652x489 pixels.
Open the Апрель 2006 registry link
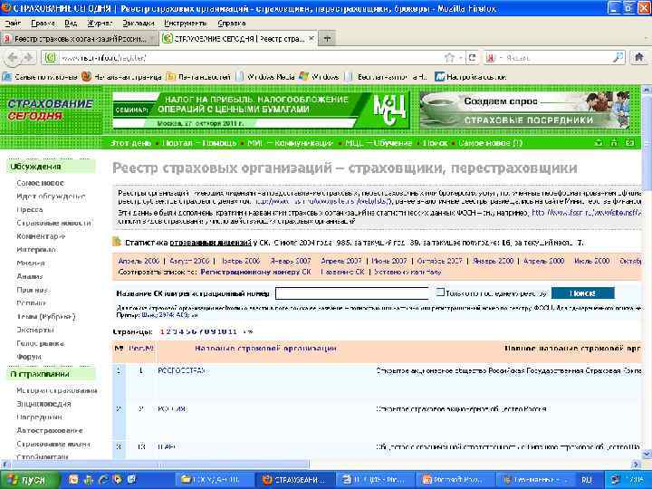pos(139,261)
